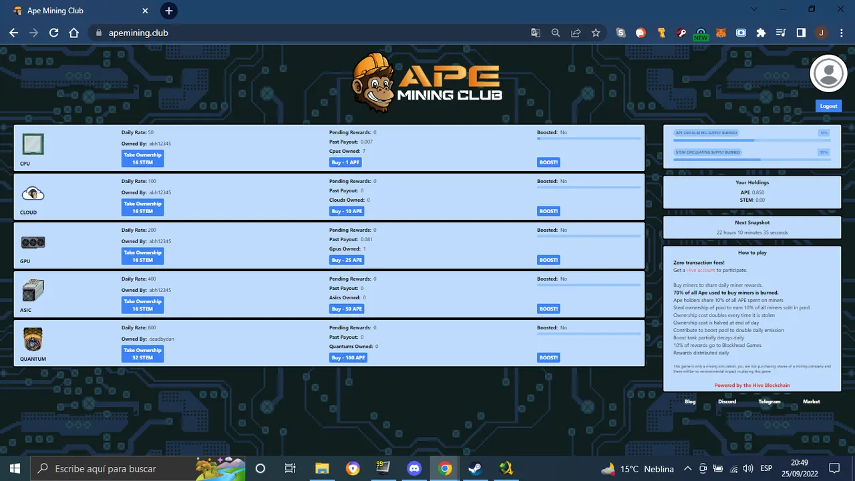Image resolution: width=855 pixels, height=481 pixels.
Task: Open Steam from the taskbar
Action: [476, 468]
